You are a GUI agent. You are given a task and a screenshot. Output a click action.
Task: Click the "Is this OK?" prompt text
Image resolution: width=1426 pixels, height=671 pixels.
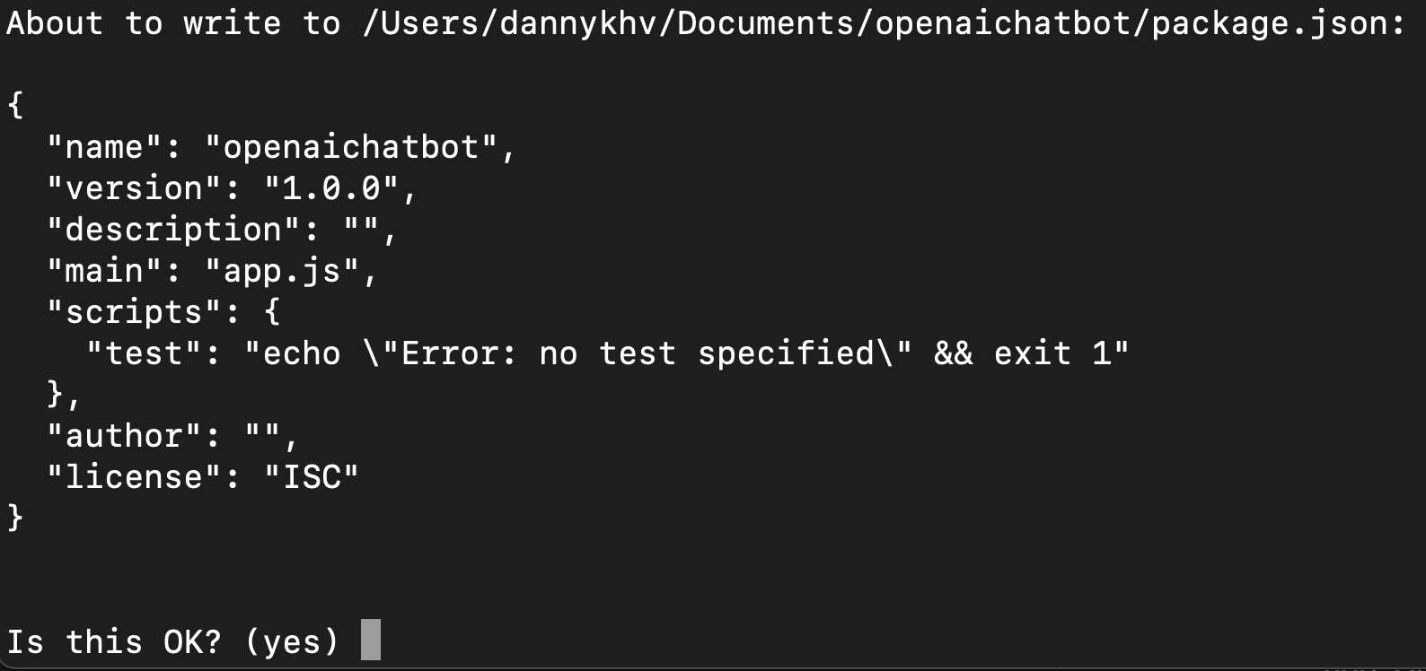[x=114, y=642]
